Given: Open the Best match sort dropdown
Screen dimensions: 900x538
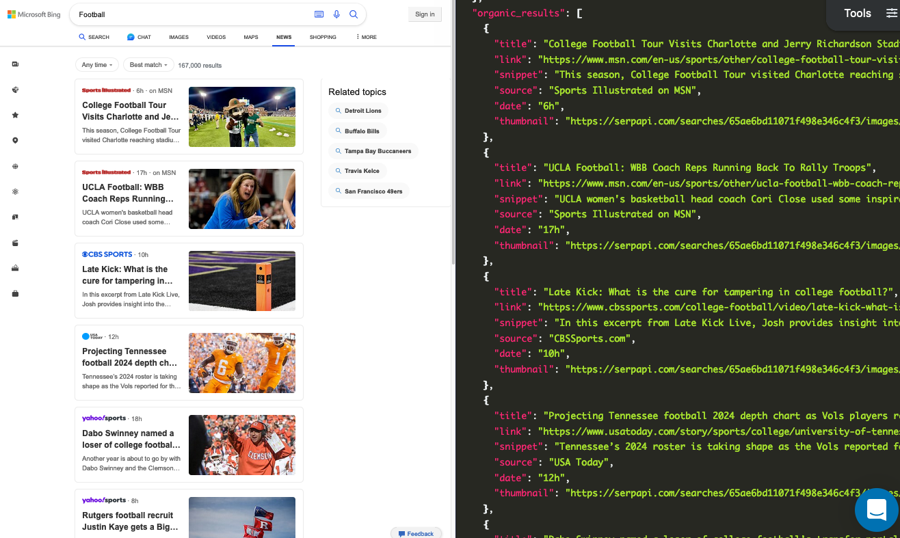Looking at the screenshot, I should tap(148, 65).
